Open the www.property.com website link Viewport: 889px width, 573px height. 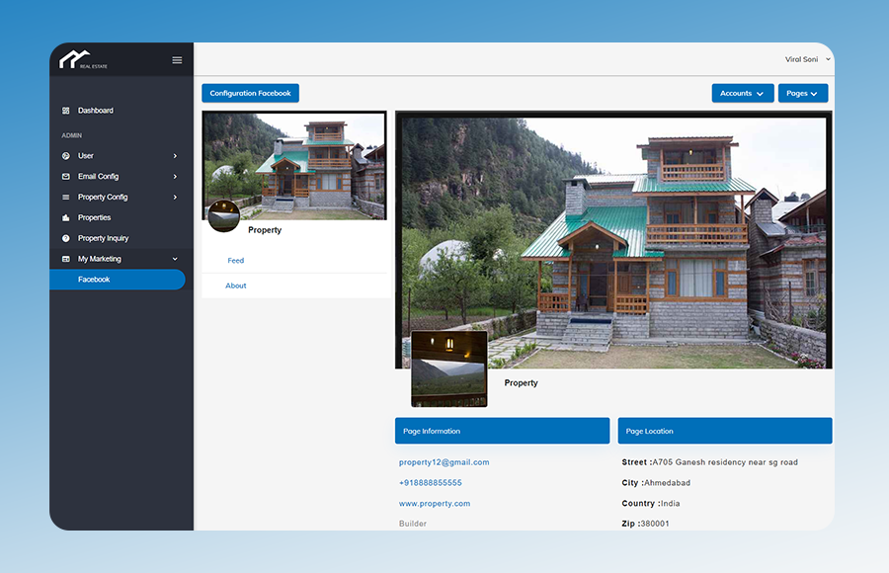pos(435,503)
